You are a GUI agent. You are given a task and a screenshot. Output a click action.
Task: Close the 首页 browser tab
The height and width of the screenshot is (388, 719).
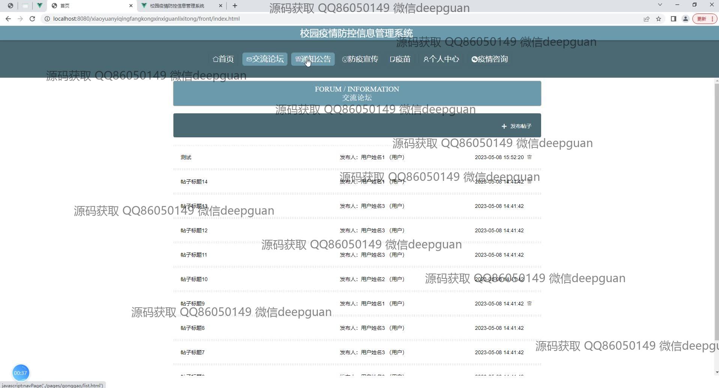pyautogui.click(x=131, y=6)
